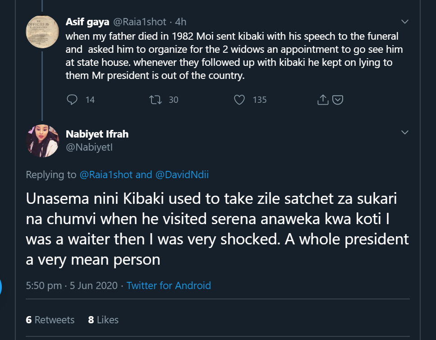
Task: Click the "Asif gaya" display name
Action: [x=87, y=22]
